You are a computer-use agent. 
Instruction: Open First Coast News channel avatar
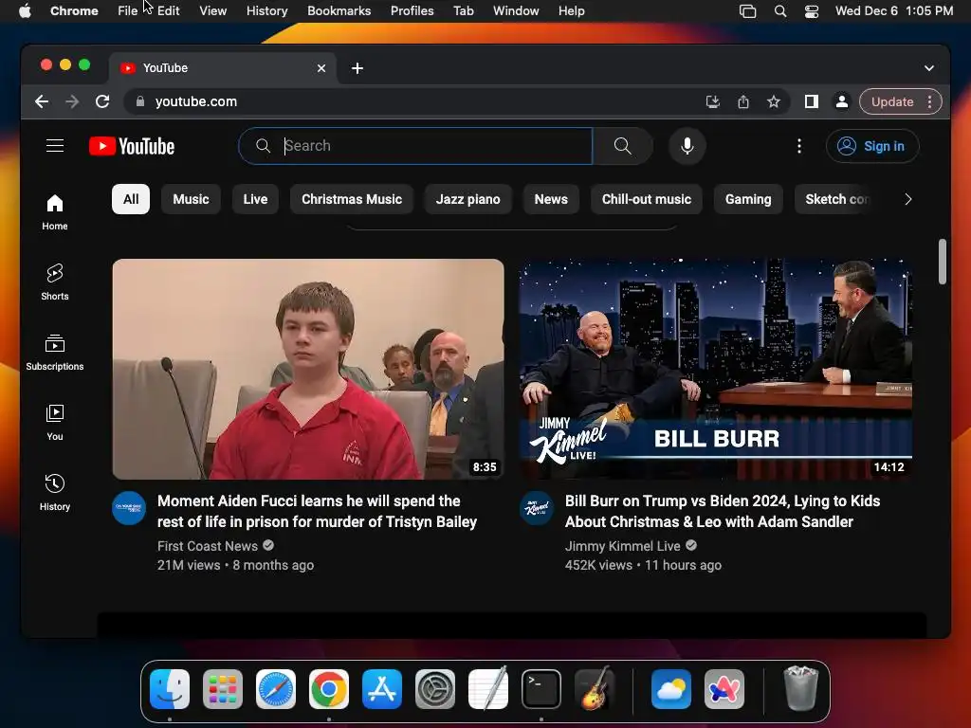click(x=129, y=508)
